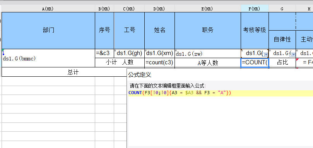Select the =&c3 cell
This screenshot has width=313, height=148.
[x=104, y=53]
